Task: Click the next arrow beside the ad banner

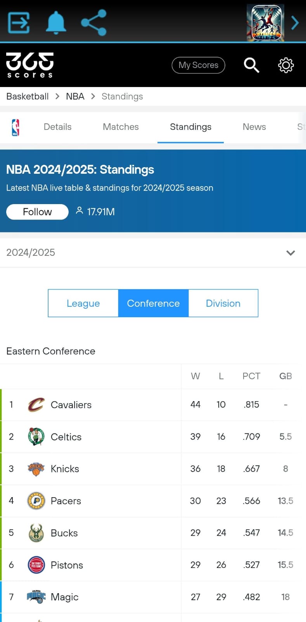Action: pos(295,23)
